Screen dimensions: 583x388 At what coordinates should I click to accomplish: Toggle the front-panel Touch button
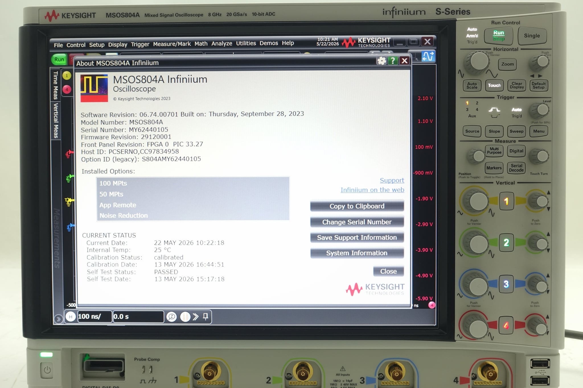pyautogui.click(x=494, y=85)
